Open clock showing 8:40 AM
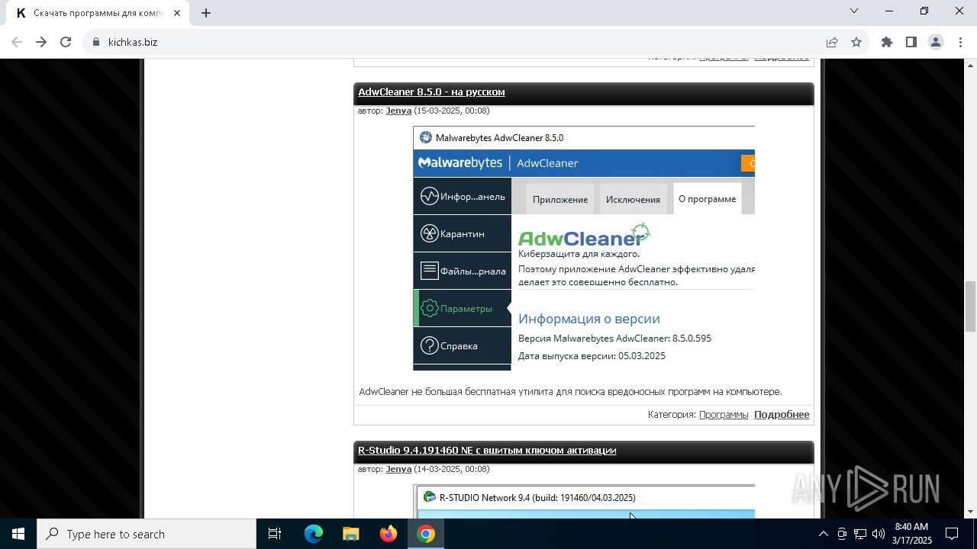The width and height of the screenshot is (977, 549). pos(912,534)
